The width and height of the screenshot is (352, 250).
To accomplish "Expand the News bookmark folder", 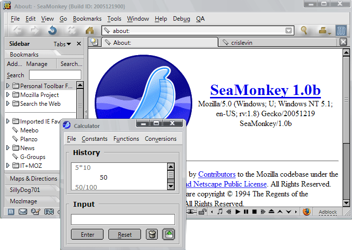I will pos(8,148).
